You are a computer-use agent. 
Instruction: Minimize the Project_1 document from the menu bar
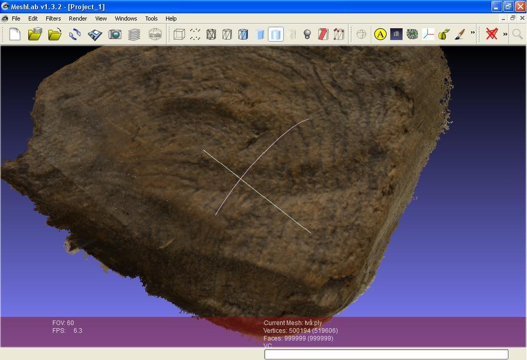(503, 19)
